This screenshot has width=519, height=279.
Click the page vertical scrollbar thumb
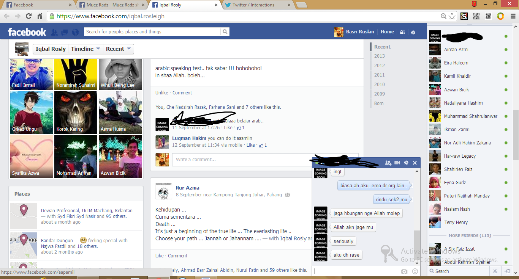516,136
